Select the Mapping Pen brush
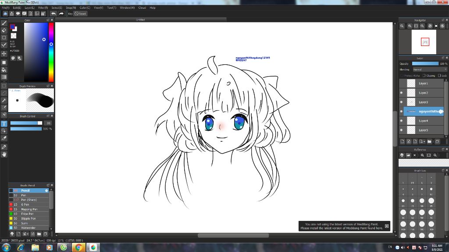Viewport: 449px width, 252px height. click(x=29, y=209)
